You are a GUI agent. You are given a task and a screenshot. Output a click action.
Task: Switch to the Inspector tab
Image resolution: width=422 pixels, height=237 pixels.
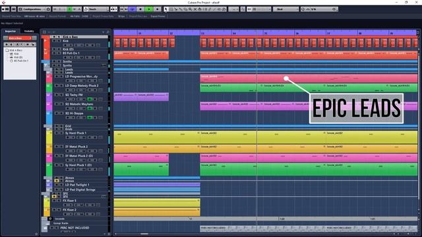click(11, 31)
